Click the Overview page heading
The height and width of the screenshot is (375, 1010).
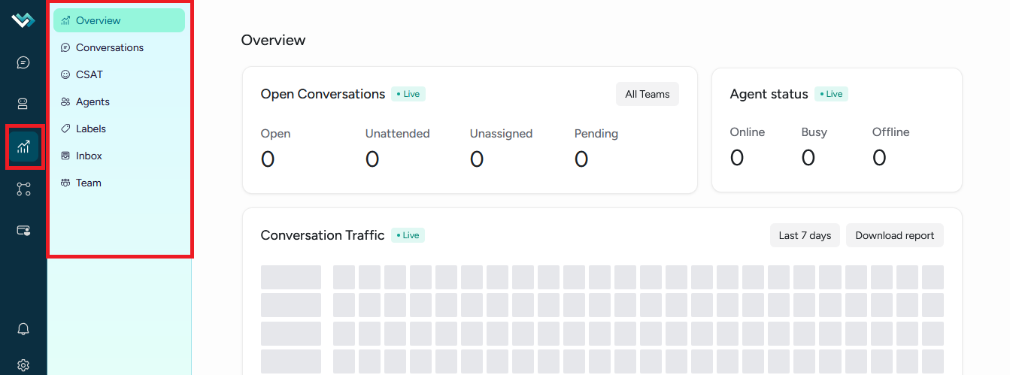[274, 40]
